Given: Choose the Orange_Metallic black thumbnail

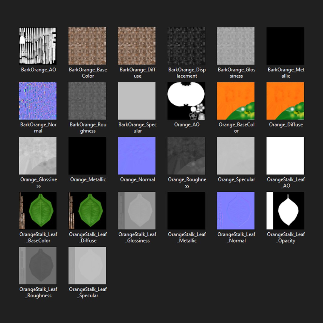Looking at the screenshot, I should click(x=87, y=156).
